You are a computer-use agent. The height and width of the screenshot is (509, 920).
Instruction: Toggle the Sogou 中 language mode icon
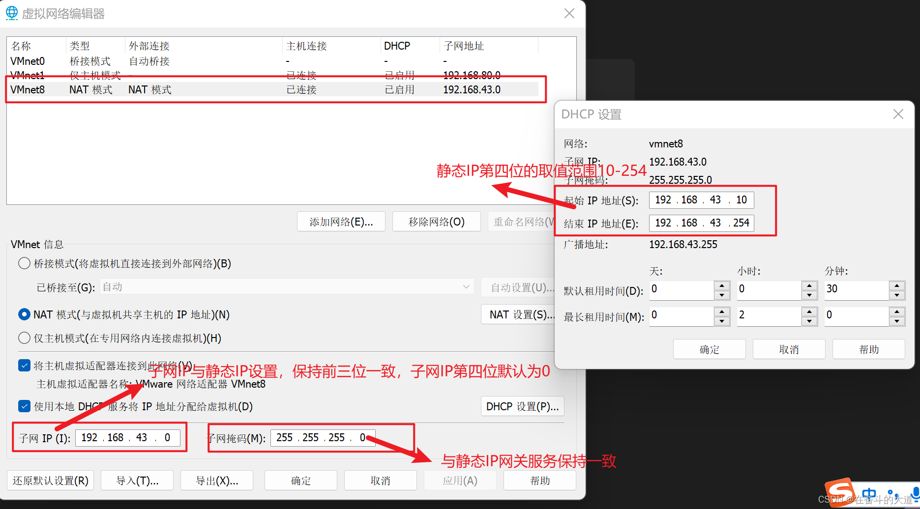click(869, 495)
